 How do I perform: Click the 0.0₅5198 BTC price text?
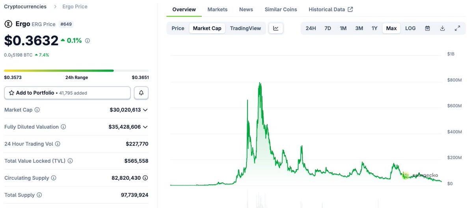tap(18, 55)
